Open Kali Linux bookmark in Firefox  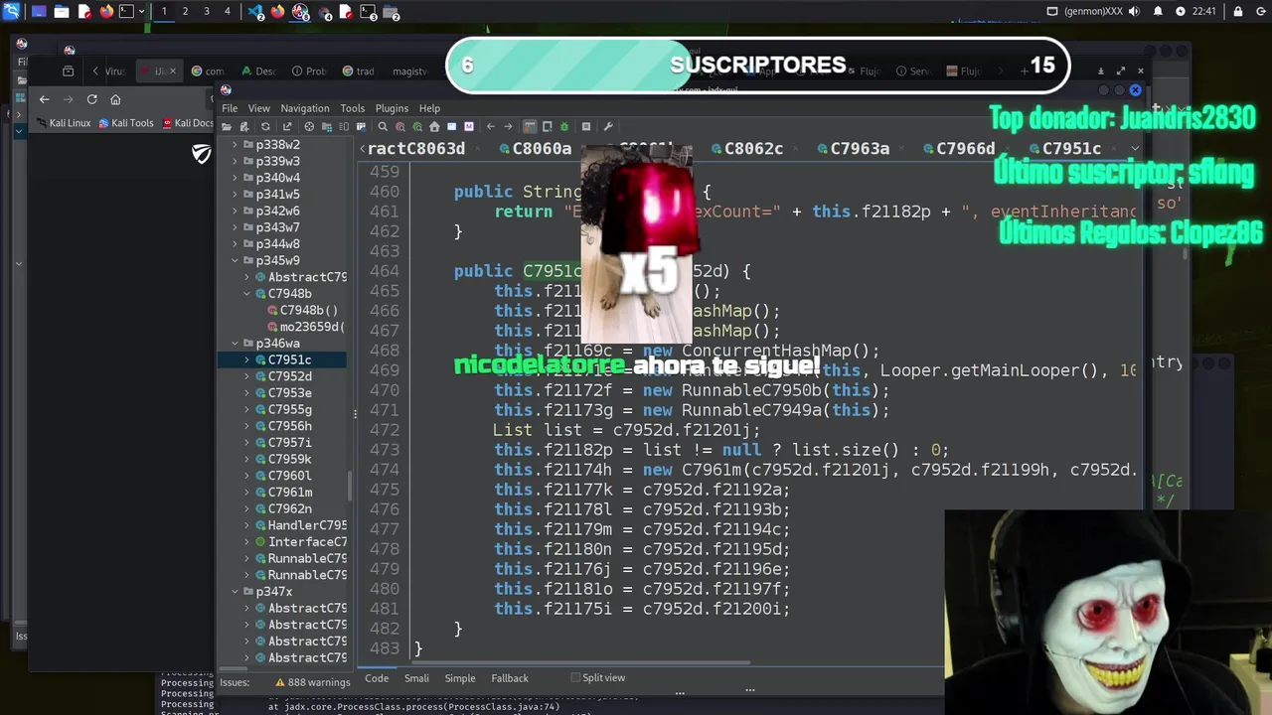point(64,123)
